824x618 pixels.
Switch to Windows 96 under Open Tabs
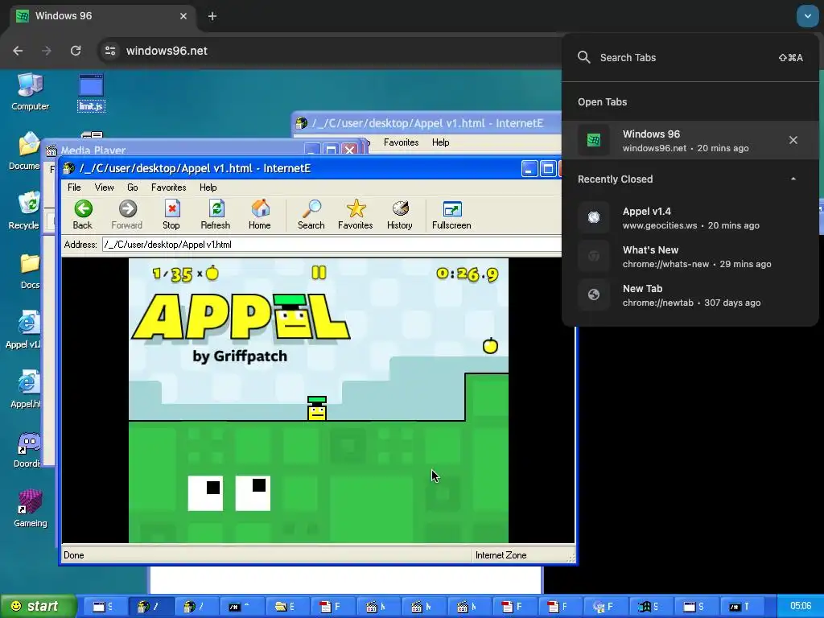tap(690, 140)
